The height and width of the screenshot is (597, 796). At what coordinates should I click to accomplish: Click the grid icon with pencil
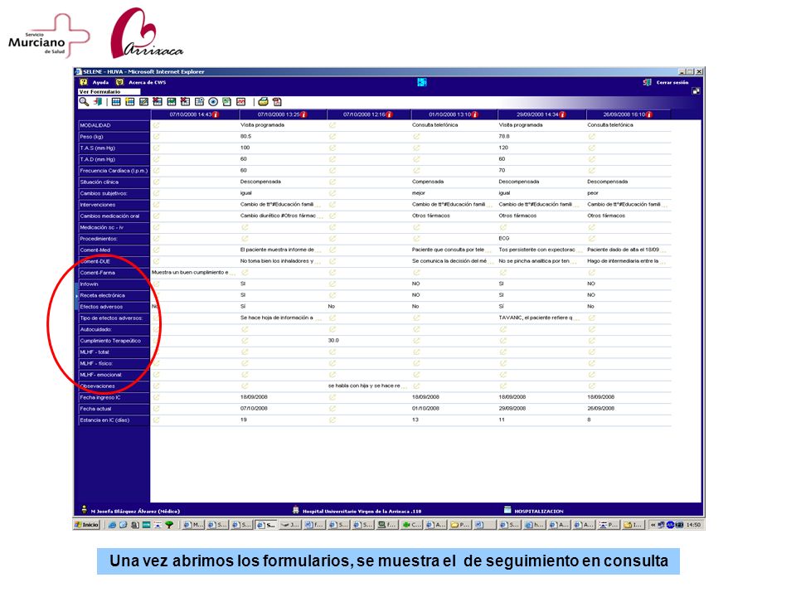click(143, 102)
